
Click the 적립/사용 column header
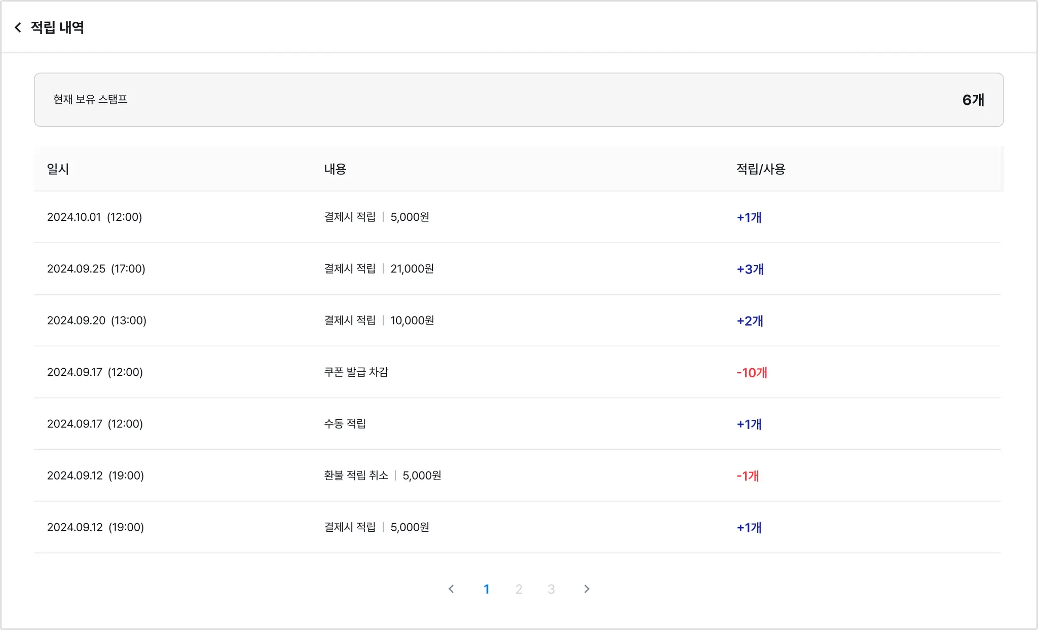760,169
